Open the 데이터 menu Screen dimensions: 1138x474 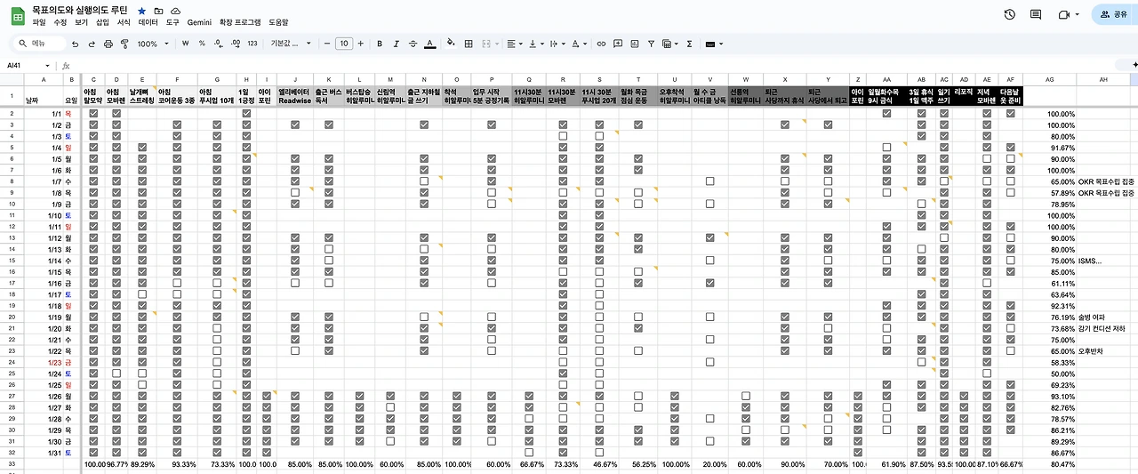pos(148,20)
